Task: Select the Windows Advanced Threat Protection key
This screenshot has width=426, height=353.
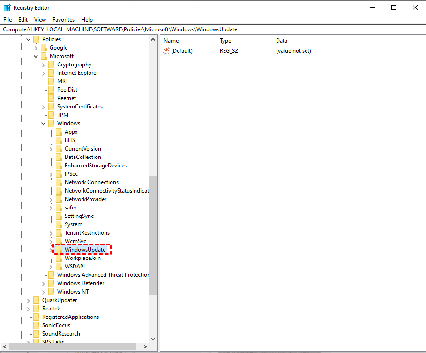Action: 103,275
